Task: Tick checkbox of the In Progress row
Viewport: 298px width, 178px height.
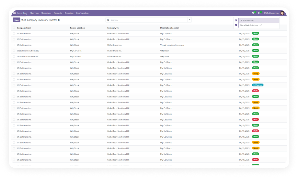Action: pos(14,85)
